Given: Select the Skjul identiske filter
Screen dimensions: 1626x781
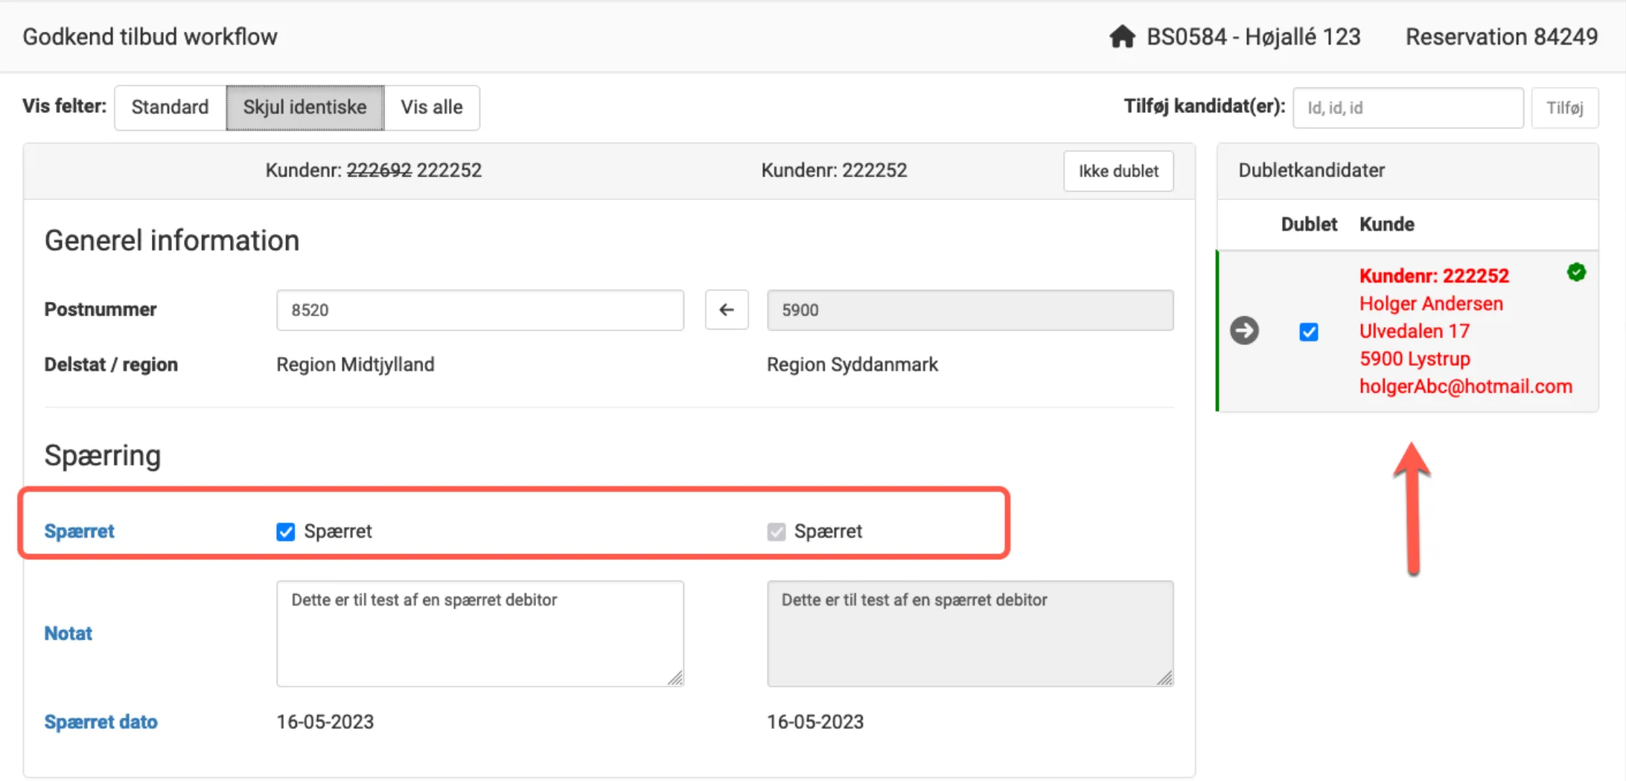Looking at the screenshot, I should coord(305,107).
